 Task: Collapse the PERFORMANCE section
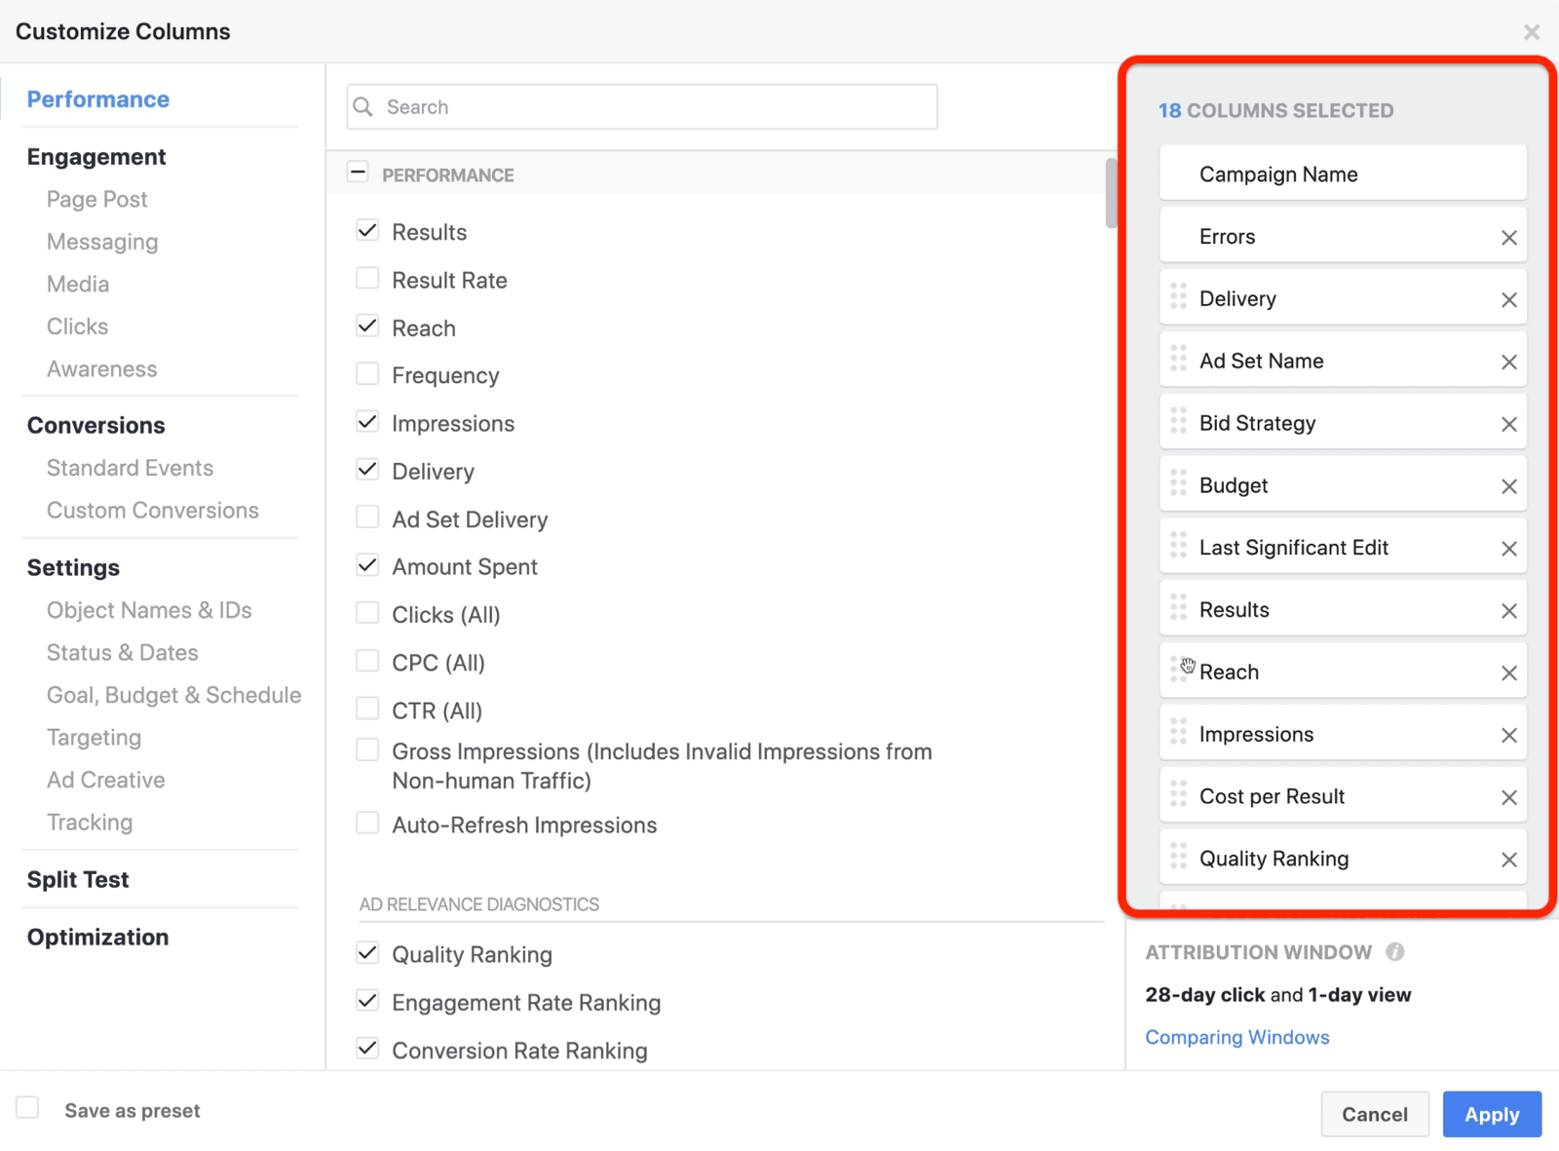coord(359,172)
